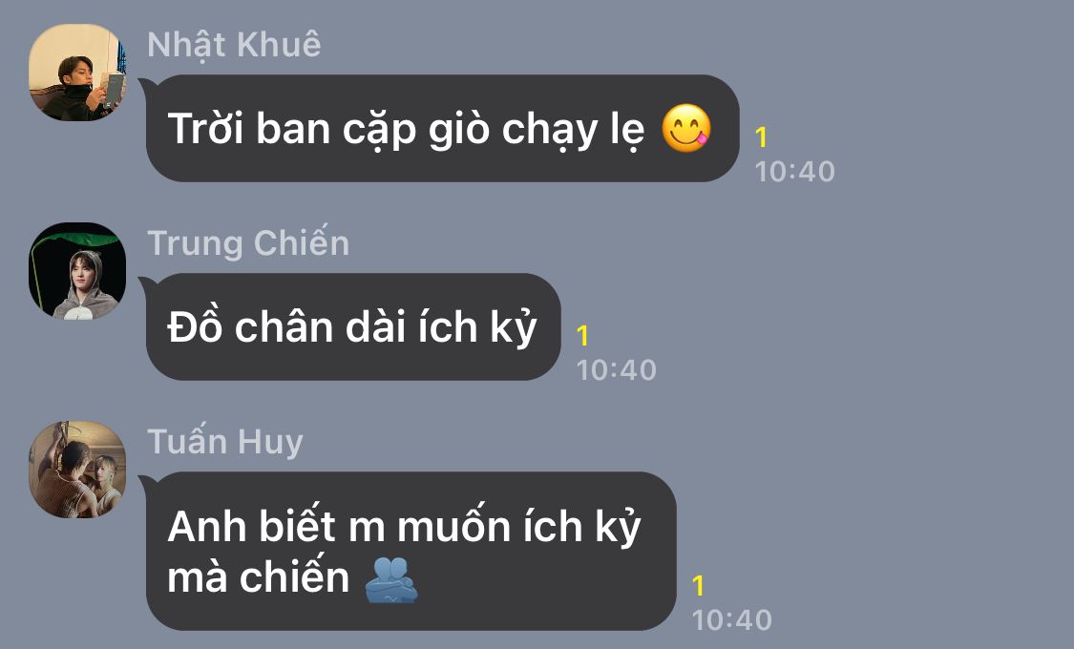Click read count beside Nhật Khuê's message

click(x=761, y=137)
